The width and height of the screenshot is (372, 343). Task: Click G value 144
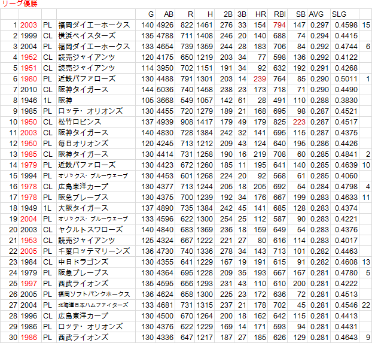pos(148,90)
